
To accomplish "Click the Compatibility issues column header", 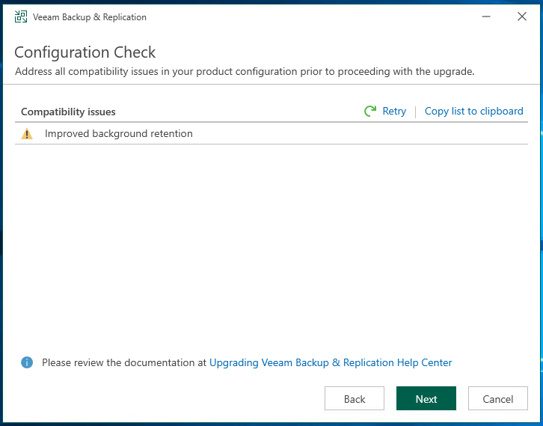I will click(68, 112).
